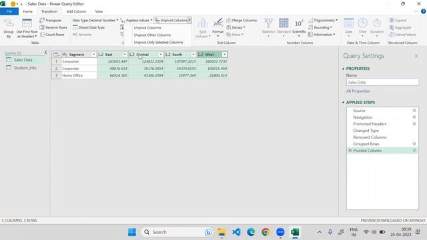Choose Unpivot Other Columns
427x240 pixels.
point(152,35)
